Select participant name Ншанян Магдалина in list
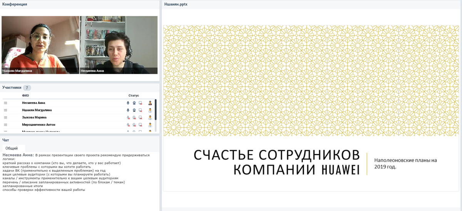 pyautogui.click(x=37, y=110)
